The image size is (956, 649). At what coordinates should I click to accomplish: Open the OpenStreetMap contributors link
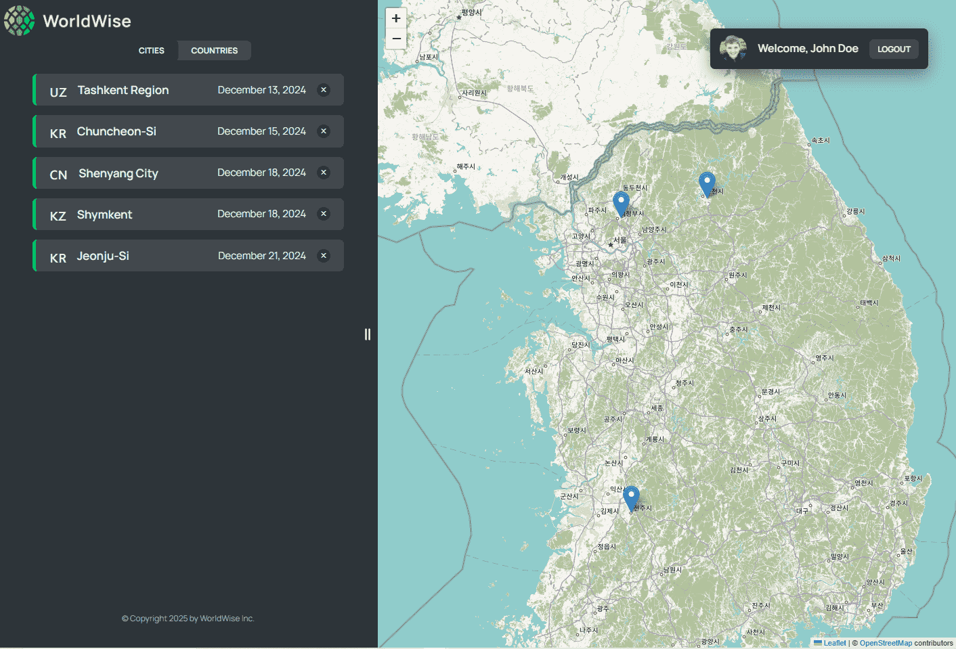coord(886,643)
